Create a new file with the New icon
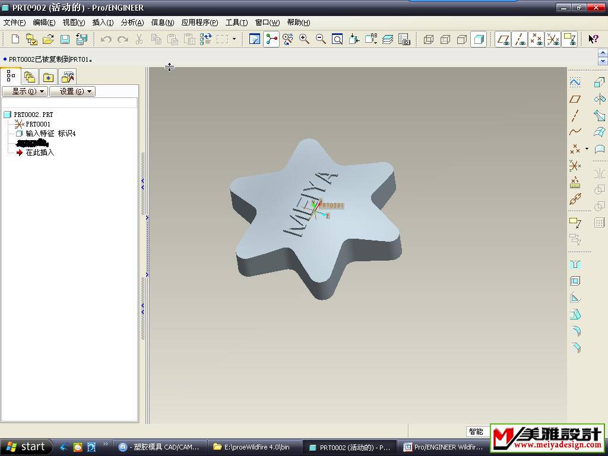608x456 pixels. tap(15, 39)
